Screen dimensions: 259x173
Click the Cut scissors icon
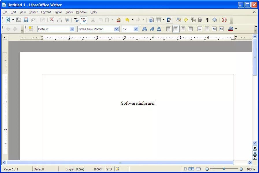click(x=93, y=20)
